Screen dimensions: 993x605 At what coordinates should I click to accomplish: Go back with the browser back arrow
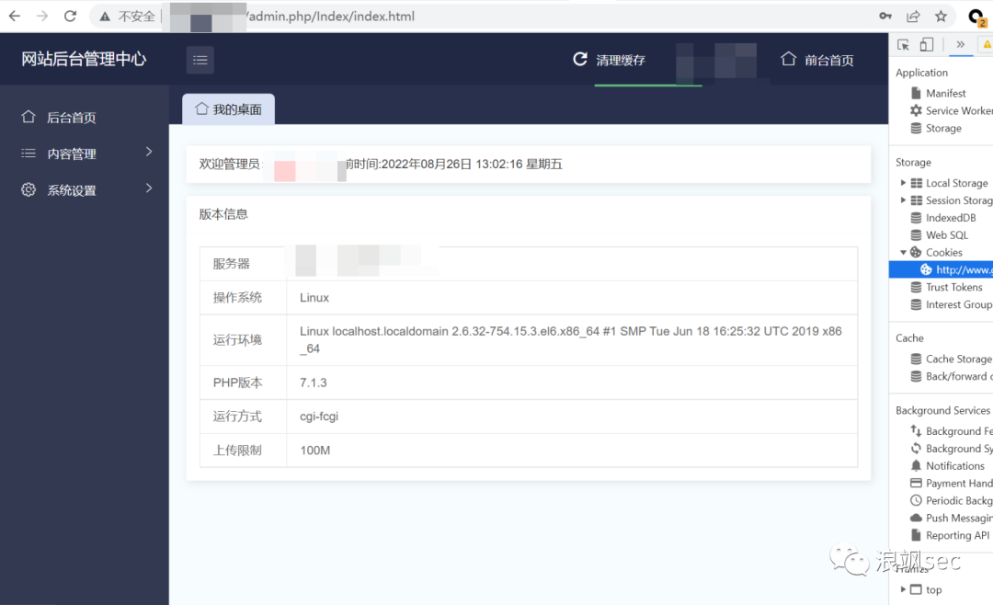coord(15,16)
